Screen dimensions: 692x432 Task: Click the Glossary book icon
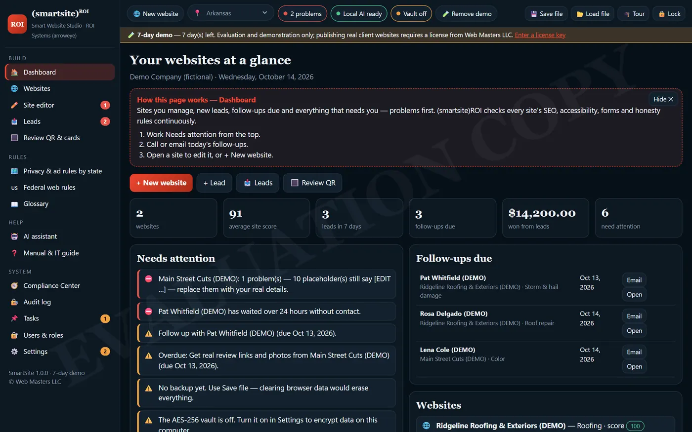point(14,204)
